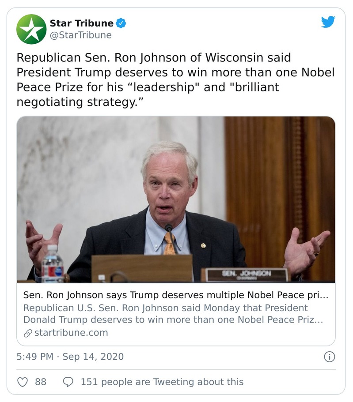This screenshot has width=353, height=402.
Task: Click the Twitter bird logo
Action: pyautogui.click(x=328, y=22)
